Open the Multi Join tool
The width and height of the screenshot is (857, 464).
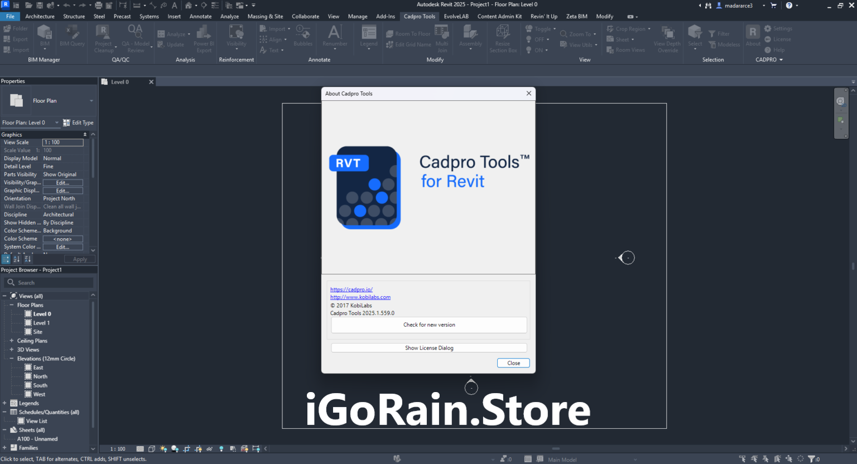click(x=442, y=39)
